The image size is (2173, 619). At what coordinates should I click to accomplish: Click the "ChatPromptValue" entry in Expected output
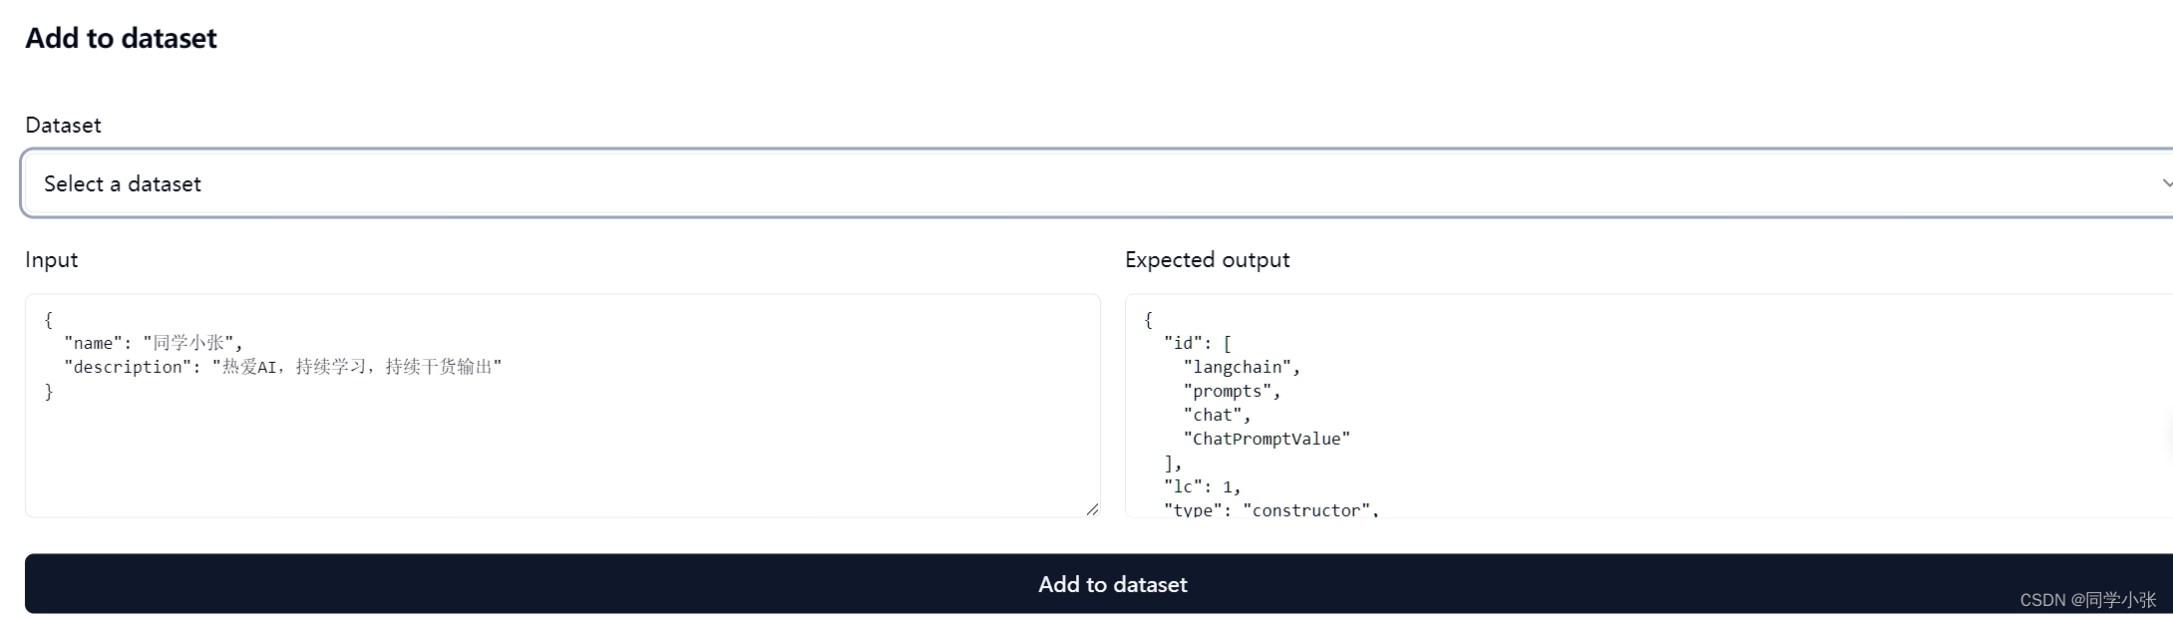click(1266, 439)
